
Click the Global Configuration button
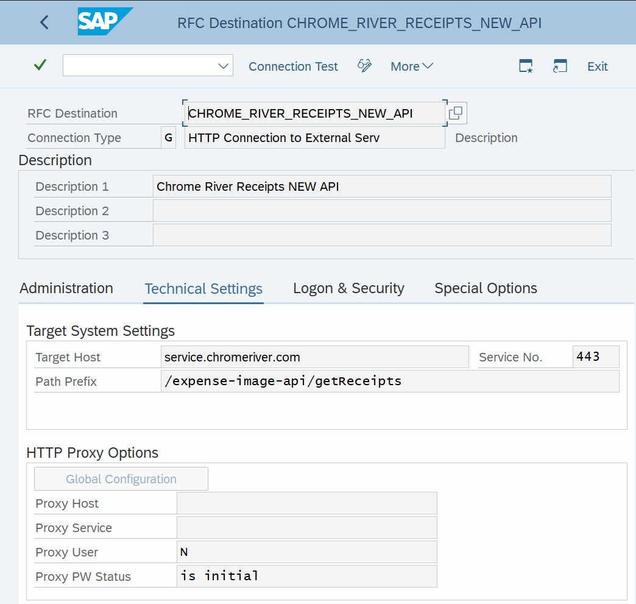(121, 479)
